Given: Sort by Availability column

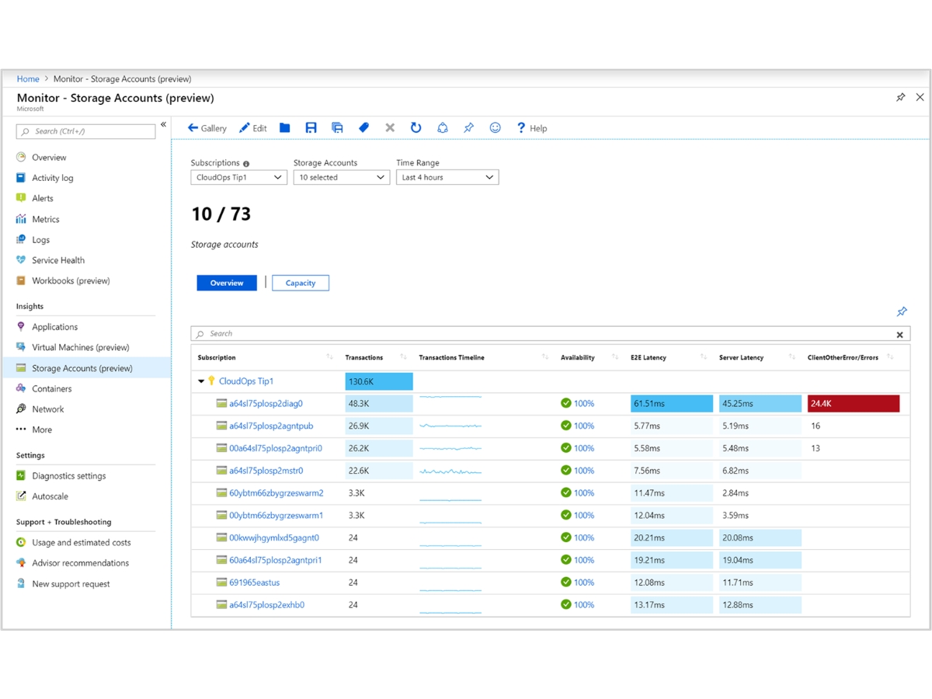Looking at the screenshot, I should pyautogui.click(x=614, y=357).
